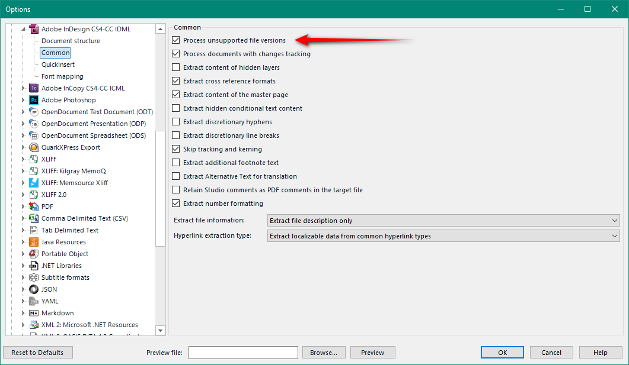629x365 pixels.
Task: Click the Preview button
Action: click(373, 353)
